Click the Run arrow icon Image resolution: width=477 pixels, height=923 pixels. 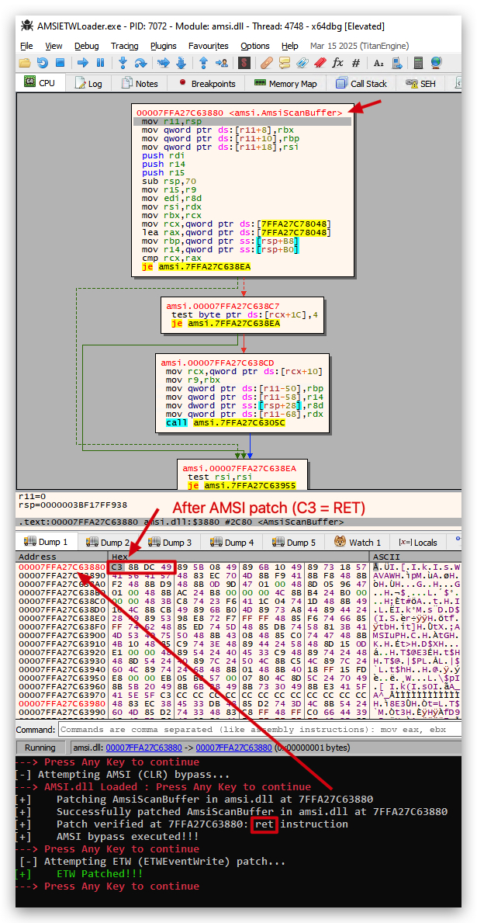pyautogui.click(x=83, y=62)
